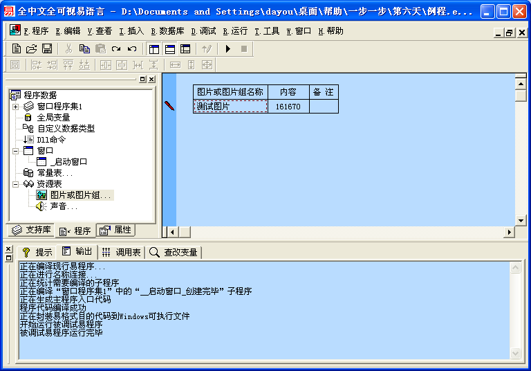Click the make same size icon
Image resolution: width=531 pixels, height=371 pixels.
pyautogui.click(x=207, y=65)
